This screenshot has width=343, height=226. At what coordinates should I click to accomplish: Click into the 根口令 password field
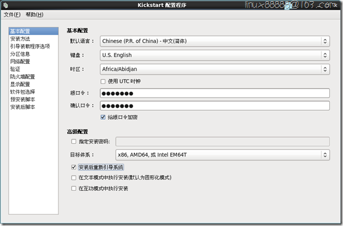(x=215, y=93)
